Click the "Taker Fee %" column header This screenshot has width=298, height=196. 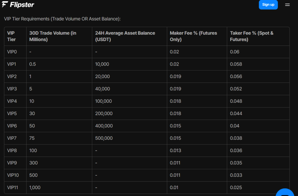pos(251,36)
